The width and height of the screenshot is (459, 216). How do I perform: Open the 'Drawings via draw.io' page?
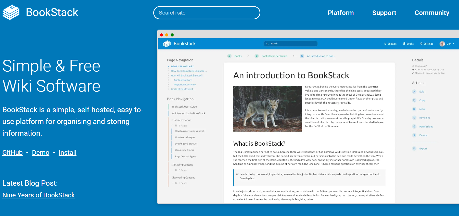(x=186, y=144)
